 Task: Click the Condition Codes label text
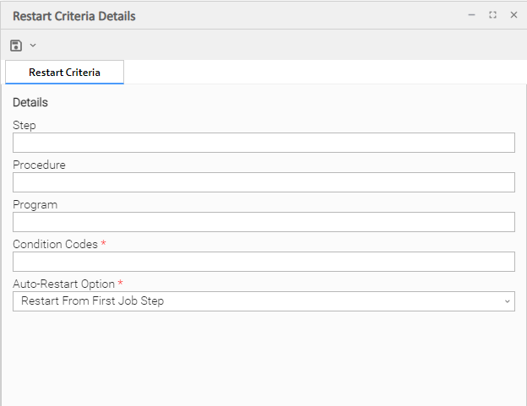coord(55,245)
